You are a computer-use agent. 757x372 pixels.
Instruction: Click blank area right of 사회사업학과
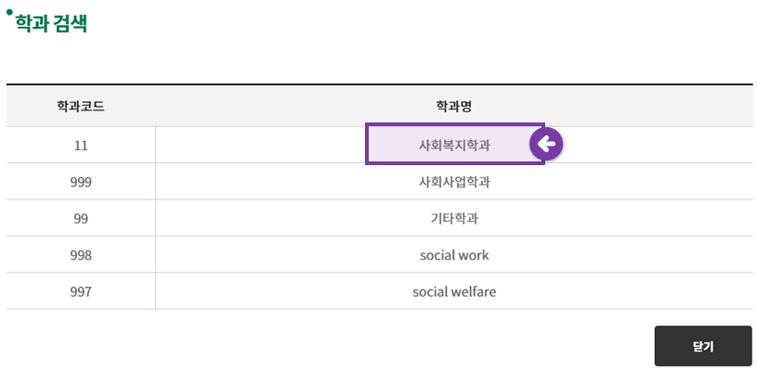[620, 182]
